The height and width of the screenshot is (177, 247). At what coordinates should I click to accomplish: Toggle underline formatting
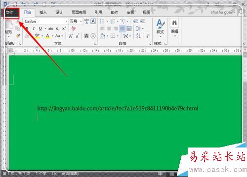pyautogui.click(x=41, y=29)
